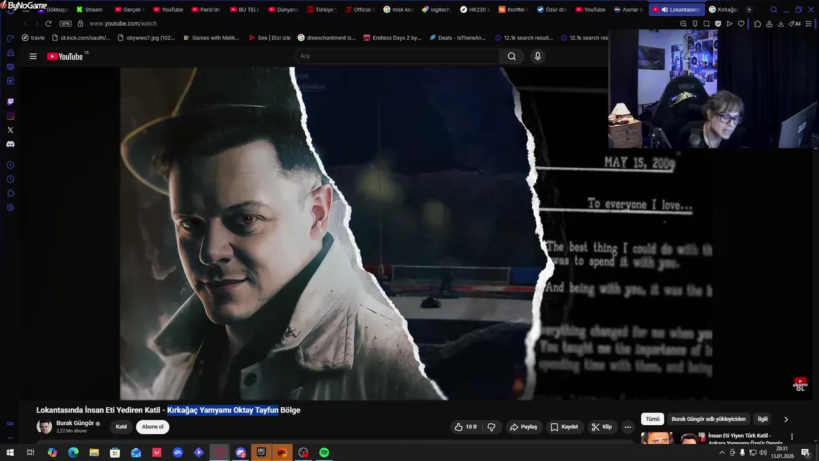Open the browser easy setup menu icon
This screenshot has height=461, width=819.
tap(809, 24)
